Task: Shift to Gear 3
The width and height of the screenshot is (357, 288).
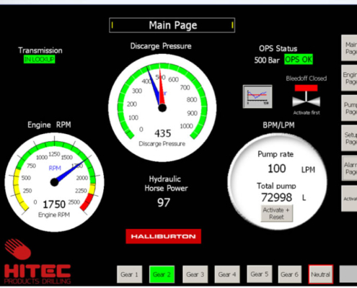Action: [195, 274]
